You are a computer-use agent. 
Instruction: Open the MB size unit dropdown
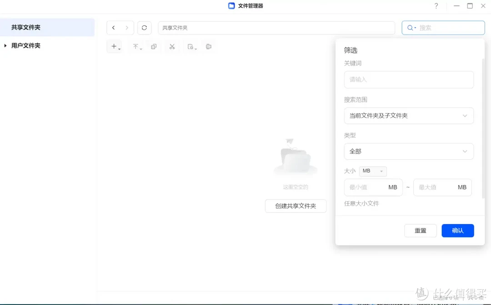[373, 171]
